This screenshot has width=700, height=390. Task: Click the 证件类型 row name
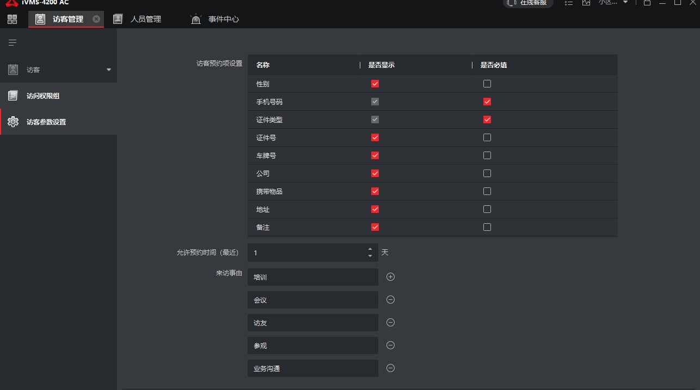pos(269,119)
